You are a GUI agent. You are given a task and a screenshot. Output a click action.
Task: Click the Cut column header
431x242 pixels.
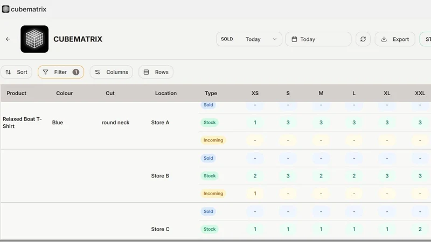(110, 93)
